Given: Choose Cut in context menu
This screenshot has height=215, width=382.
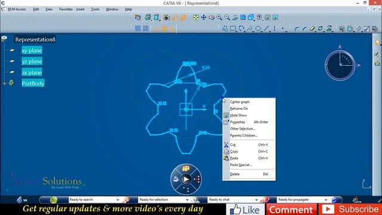Looking at the screenshot, I should [x=249, y=145].
